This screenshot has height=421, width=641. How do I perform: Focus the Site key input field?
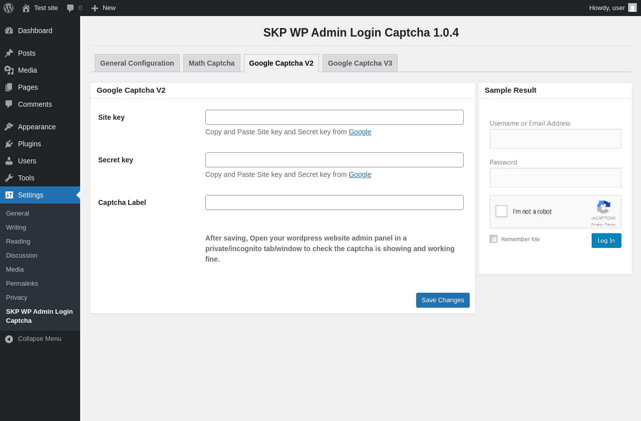coord(335,117)
